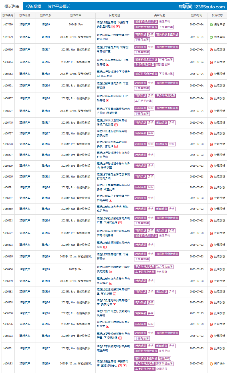
Task: Open brand link 理想汽车 in row 1466963
Action: click(25, 74)
